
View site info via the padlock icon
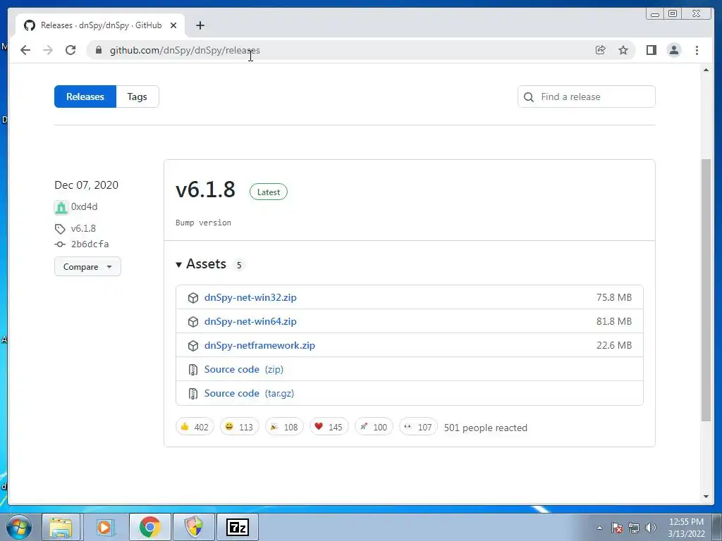pyautogui.click(x=99, y=50)
